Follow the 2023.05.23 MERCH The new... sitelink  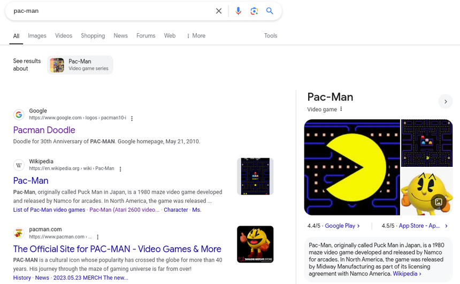(x=90, y=278)
